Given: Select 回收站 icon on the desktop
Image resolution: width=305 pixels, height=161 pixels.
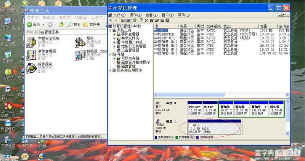Looking at the screenshot, I should pyautogui.click(x=8, y=57).
